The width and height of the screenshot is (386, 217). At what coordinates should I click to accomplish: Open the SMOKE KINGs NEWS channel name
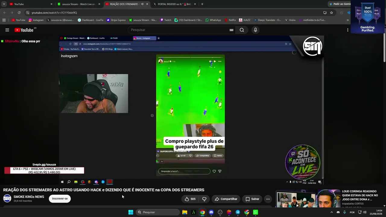29,197
